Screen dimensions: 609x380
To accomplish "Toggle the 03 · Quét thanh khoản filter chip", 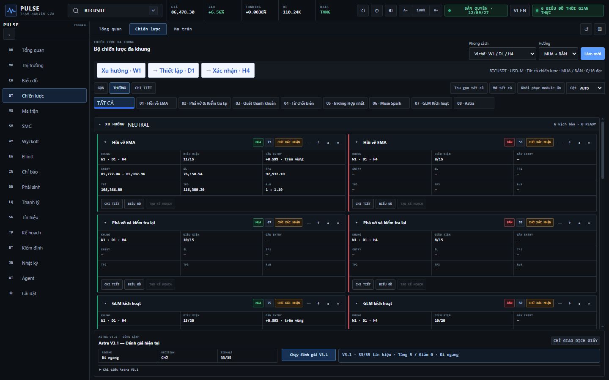I will pyautogui.click(x=256, y=103).
